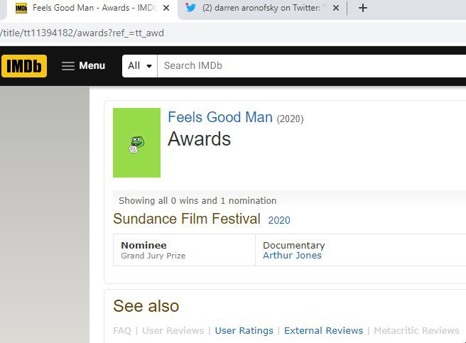The width and height of the screenshot is (466, 343).
Task: Open the External Reviews link
Action: tap(323, 330)
